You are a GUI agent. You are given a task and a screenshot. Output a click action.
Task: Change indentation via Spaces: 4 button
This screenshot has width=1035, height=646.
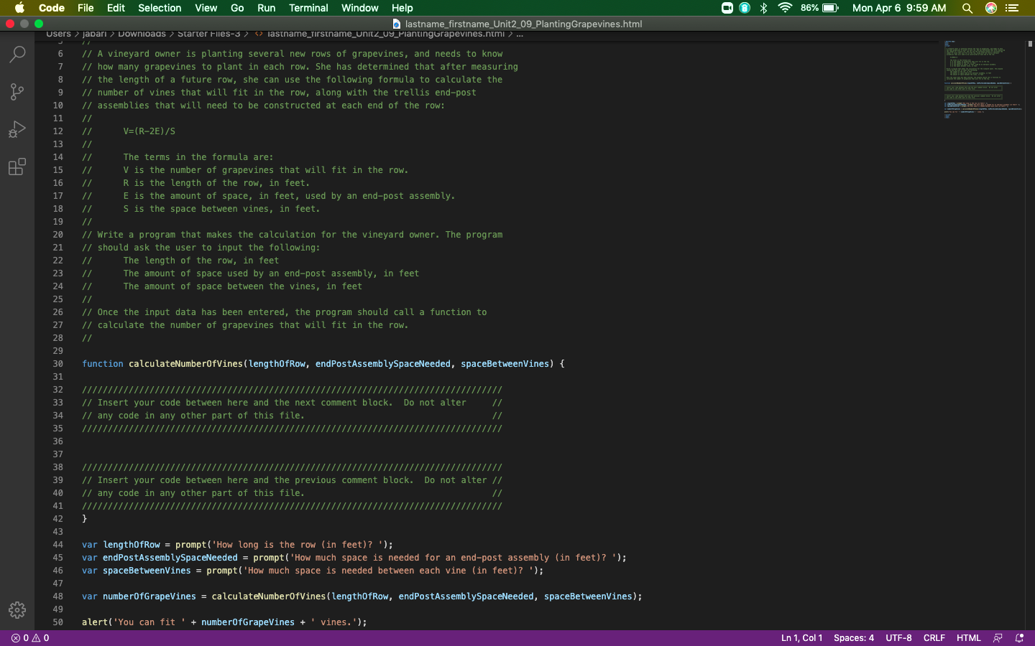(854, 637)
